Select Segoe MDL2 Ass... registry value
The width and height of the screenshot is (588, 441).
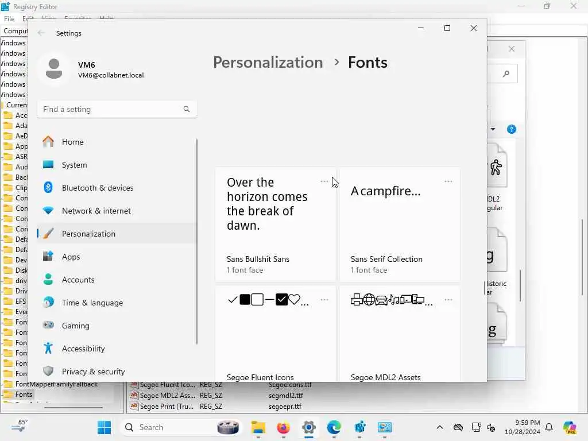(x=167, y=396)
